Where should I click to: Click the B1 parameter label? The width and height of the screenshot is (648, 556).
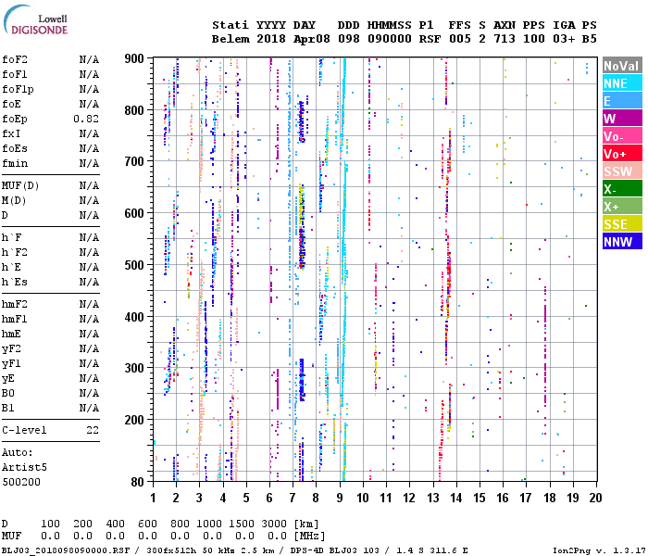coord(8,409)
